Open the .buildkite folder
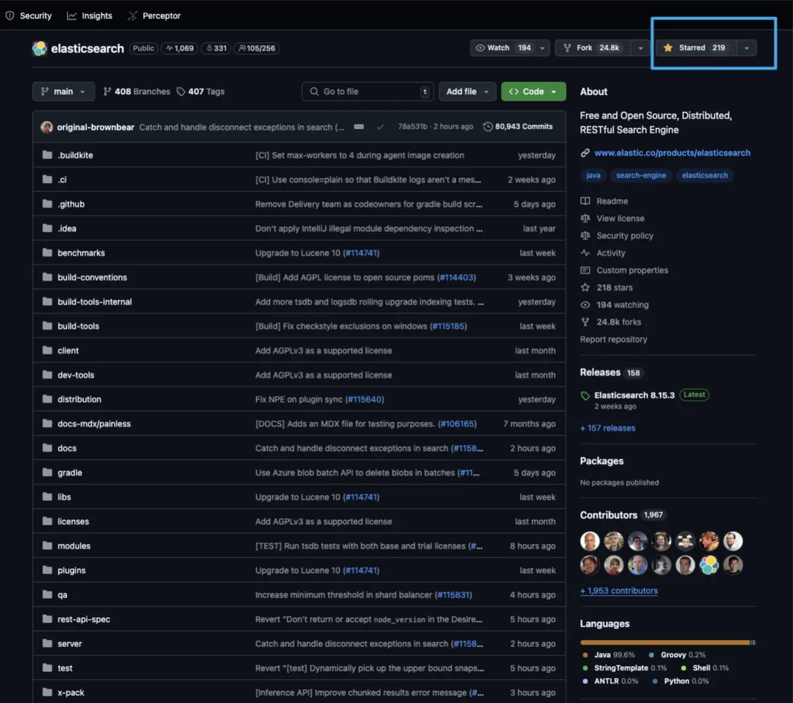 75,155
